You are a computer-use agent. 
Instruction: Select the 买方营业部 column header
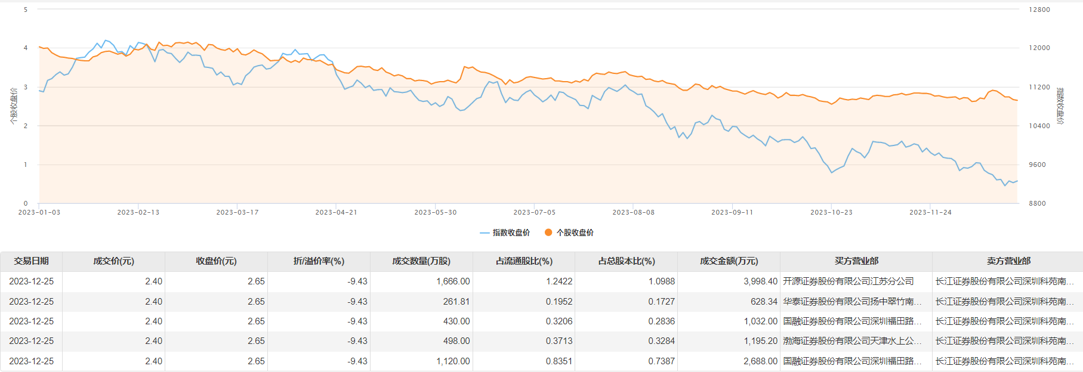(x=856, y=261)
